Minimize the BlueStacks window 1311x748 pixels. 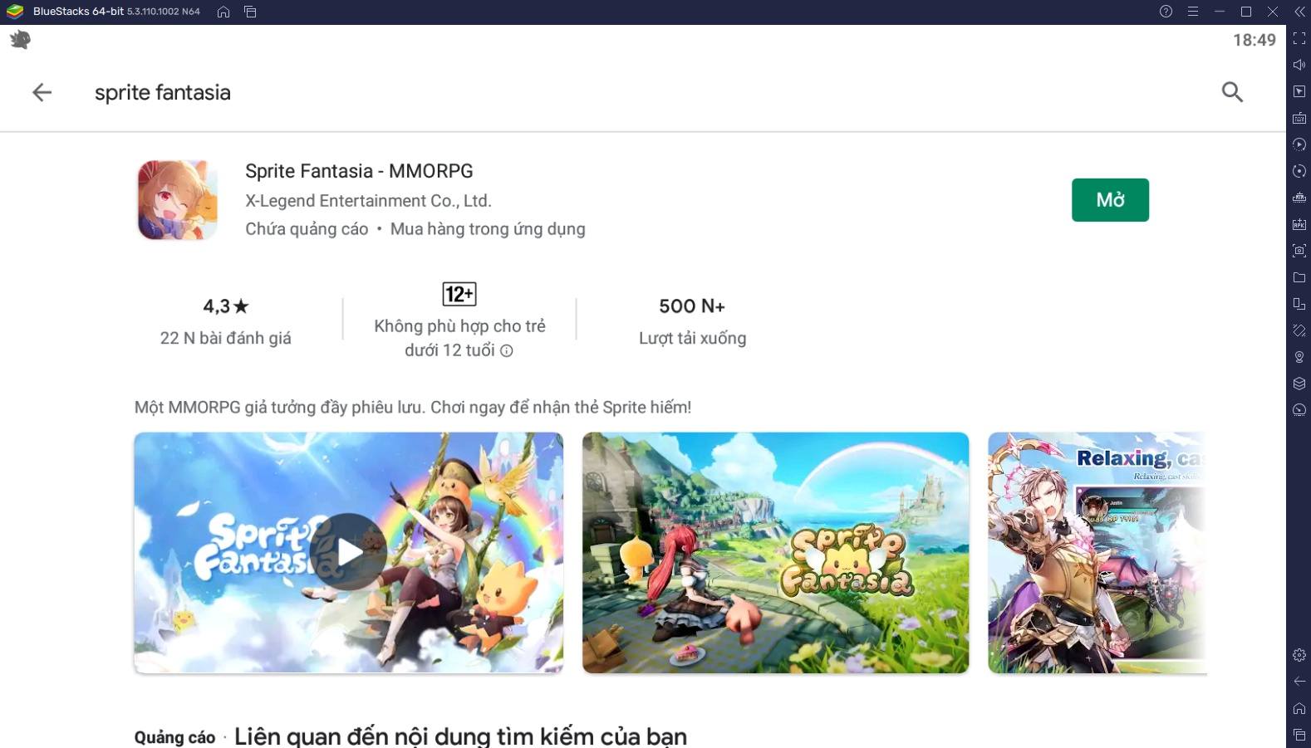pyautogui.click(x=1219, y=12)
